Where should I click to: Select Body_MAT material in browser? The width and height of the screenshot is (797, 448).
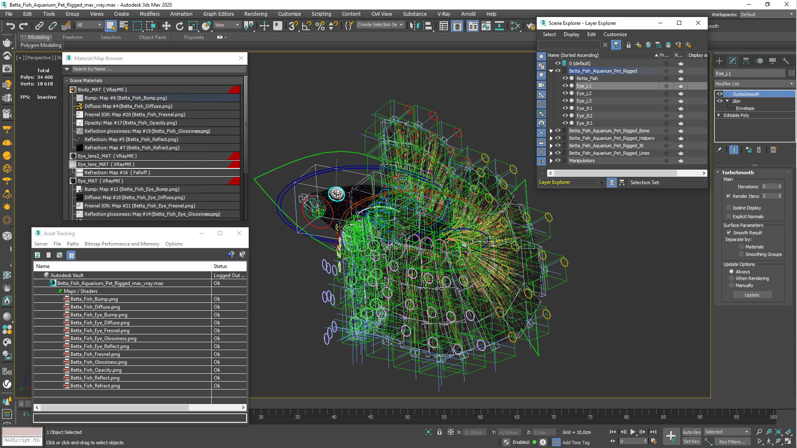click(x=155, y=90)
